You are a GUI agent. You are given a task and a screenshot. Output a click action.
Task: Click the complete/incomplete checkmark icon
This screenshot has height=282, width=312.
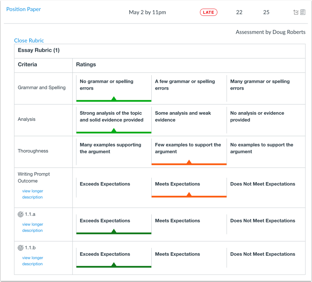click(x=296, y=12)
